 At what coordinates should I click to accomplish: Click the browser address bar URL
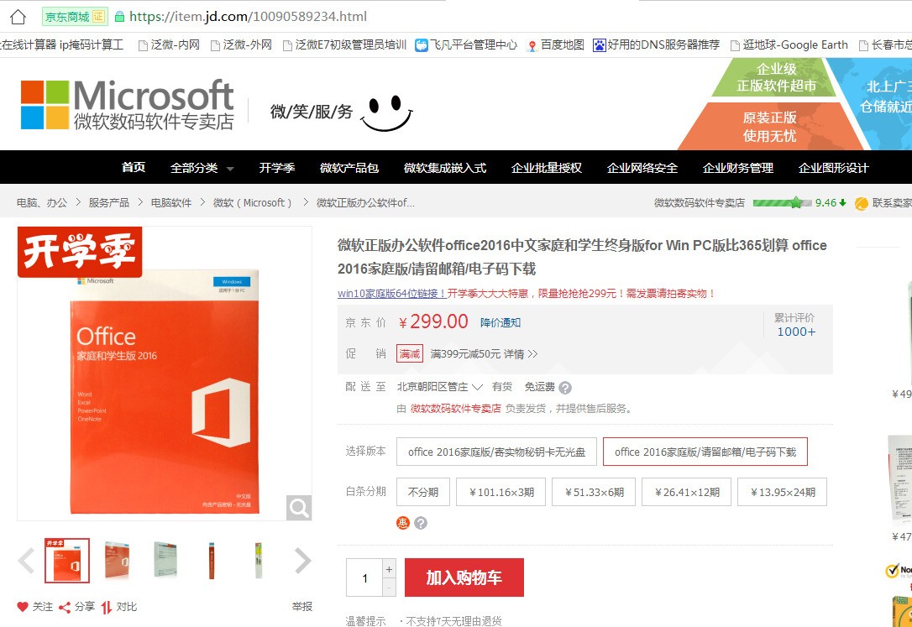click(248, 17)
